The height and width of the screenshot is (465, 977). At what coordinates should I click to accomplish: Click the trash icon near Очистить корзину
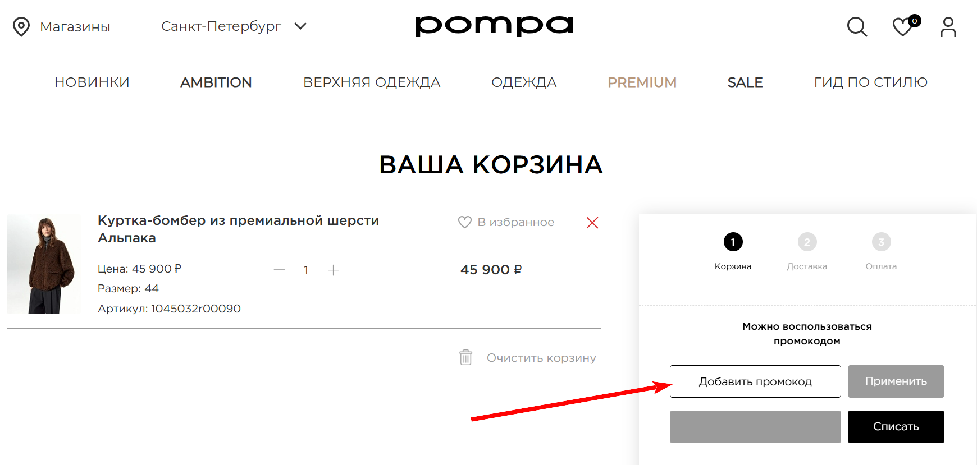465,357
